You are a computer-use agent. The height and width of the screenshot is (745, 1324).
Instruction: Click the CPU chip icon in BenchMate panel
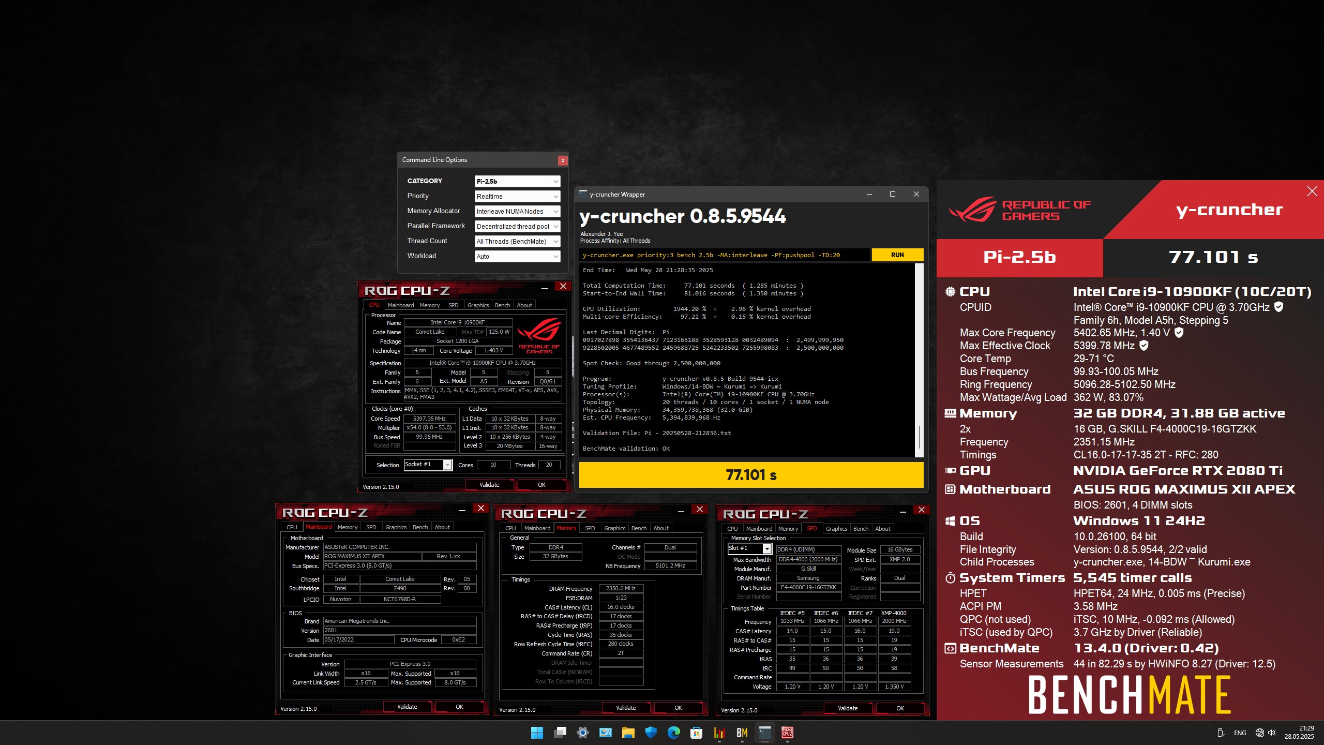(950, 292)
